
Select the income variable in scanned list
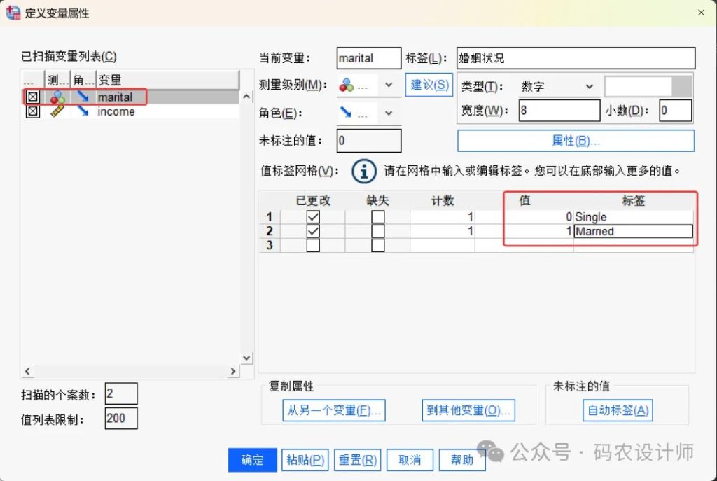click(116, 111)
